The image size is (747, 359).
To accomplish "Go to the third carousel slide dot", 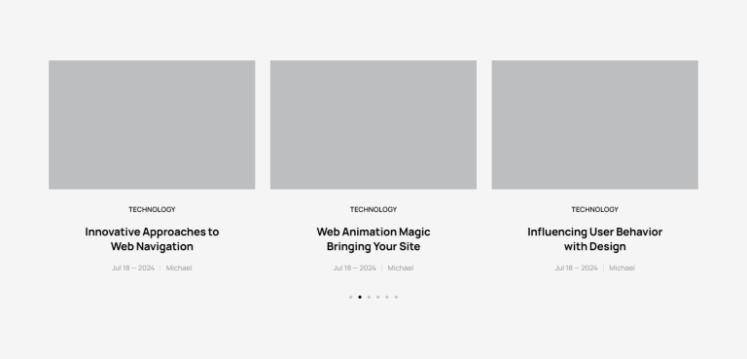I will pyautogui.click(x=369, y=297).
